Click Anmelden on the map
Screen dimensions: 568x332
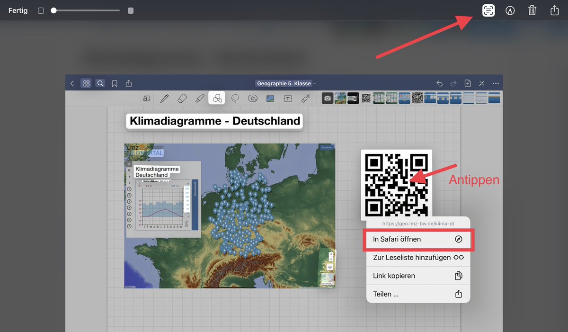[x=327, y=147]
